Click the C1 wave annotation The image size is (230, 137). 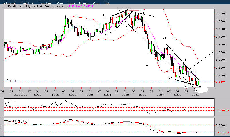click(127, 28)
